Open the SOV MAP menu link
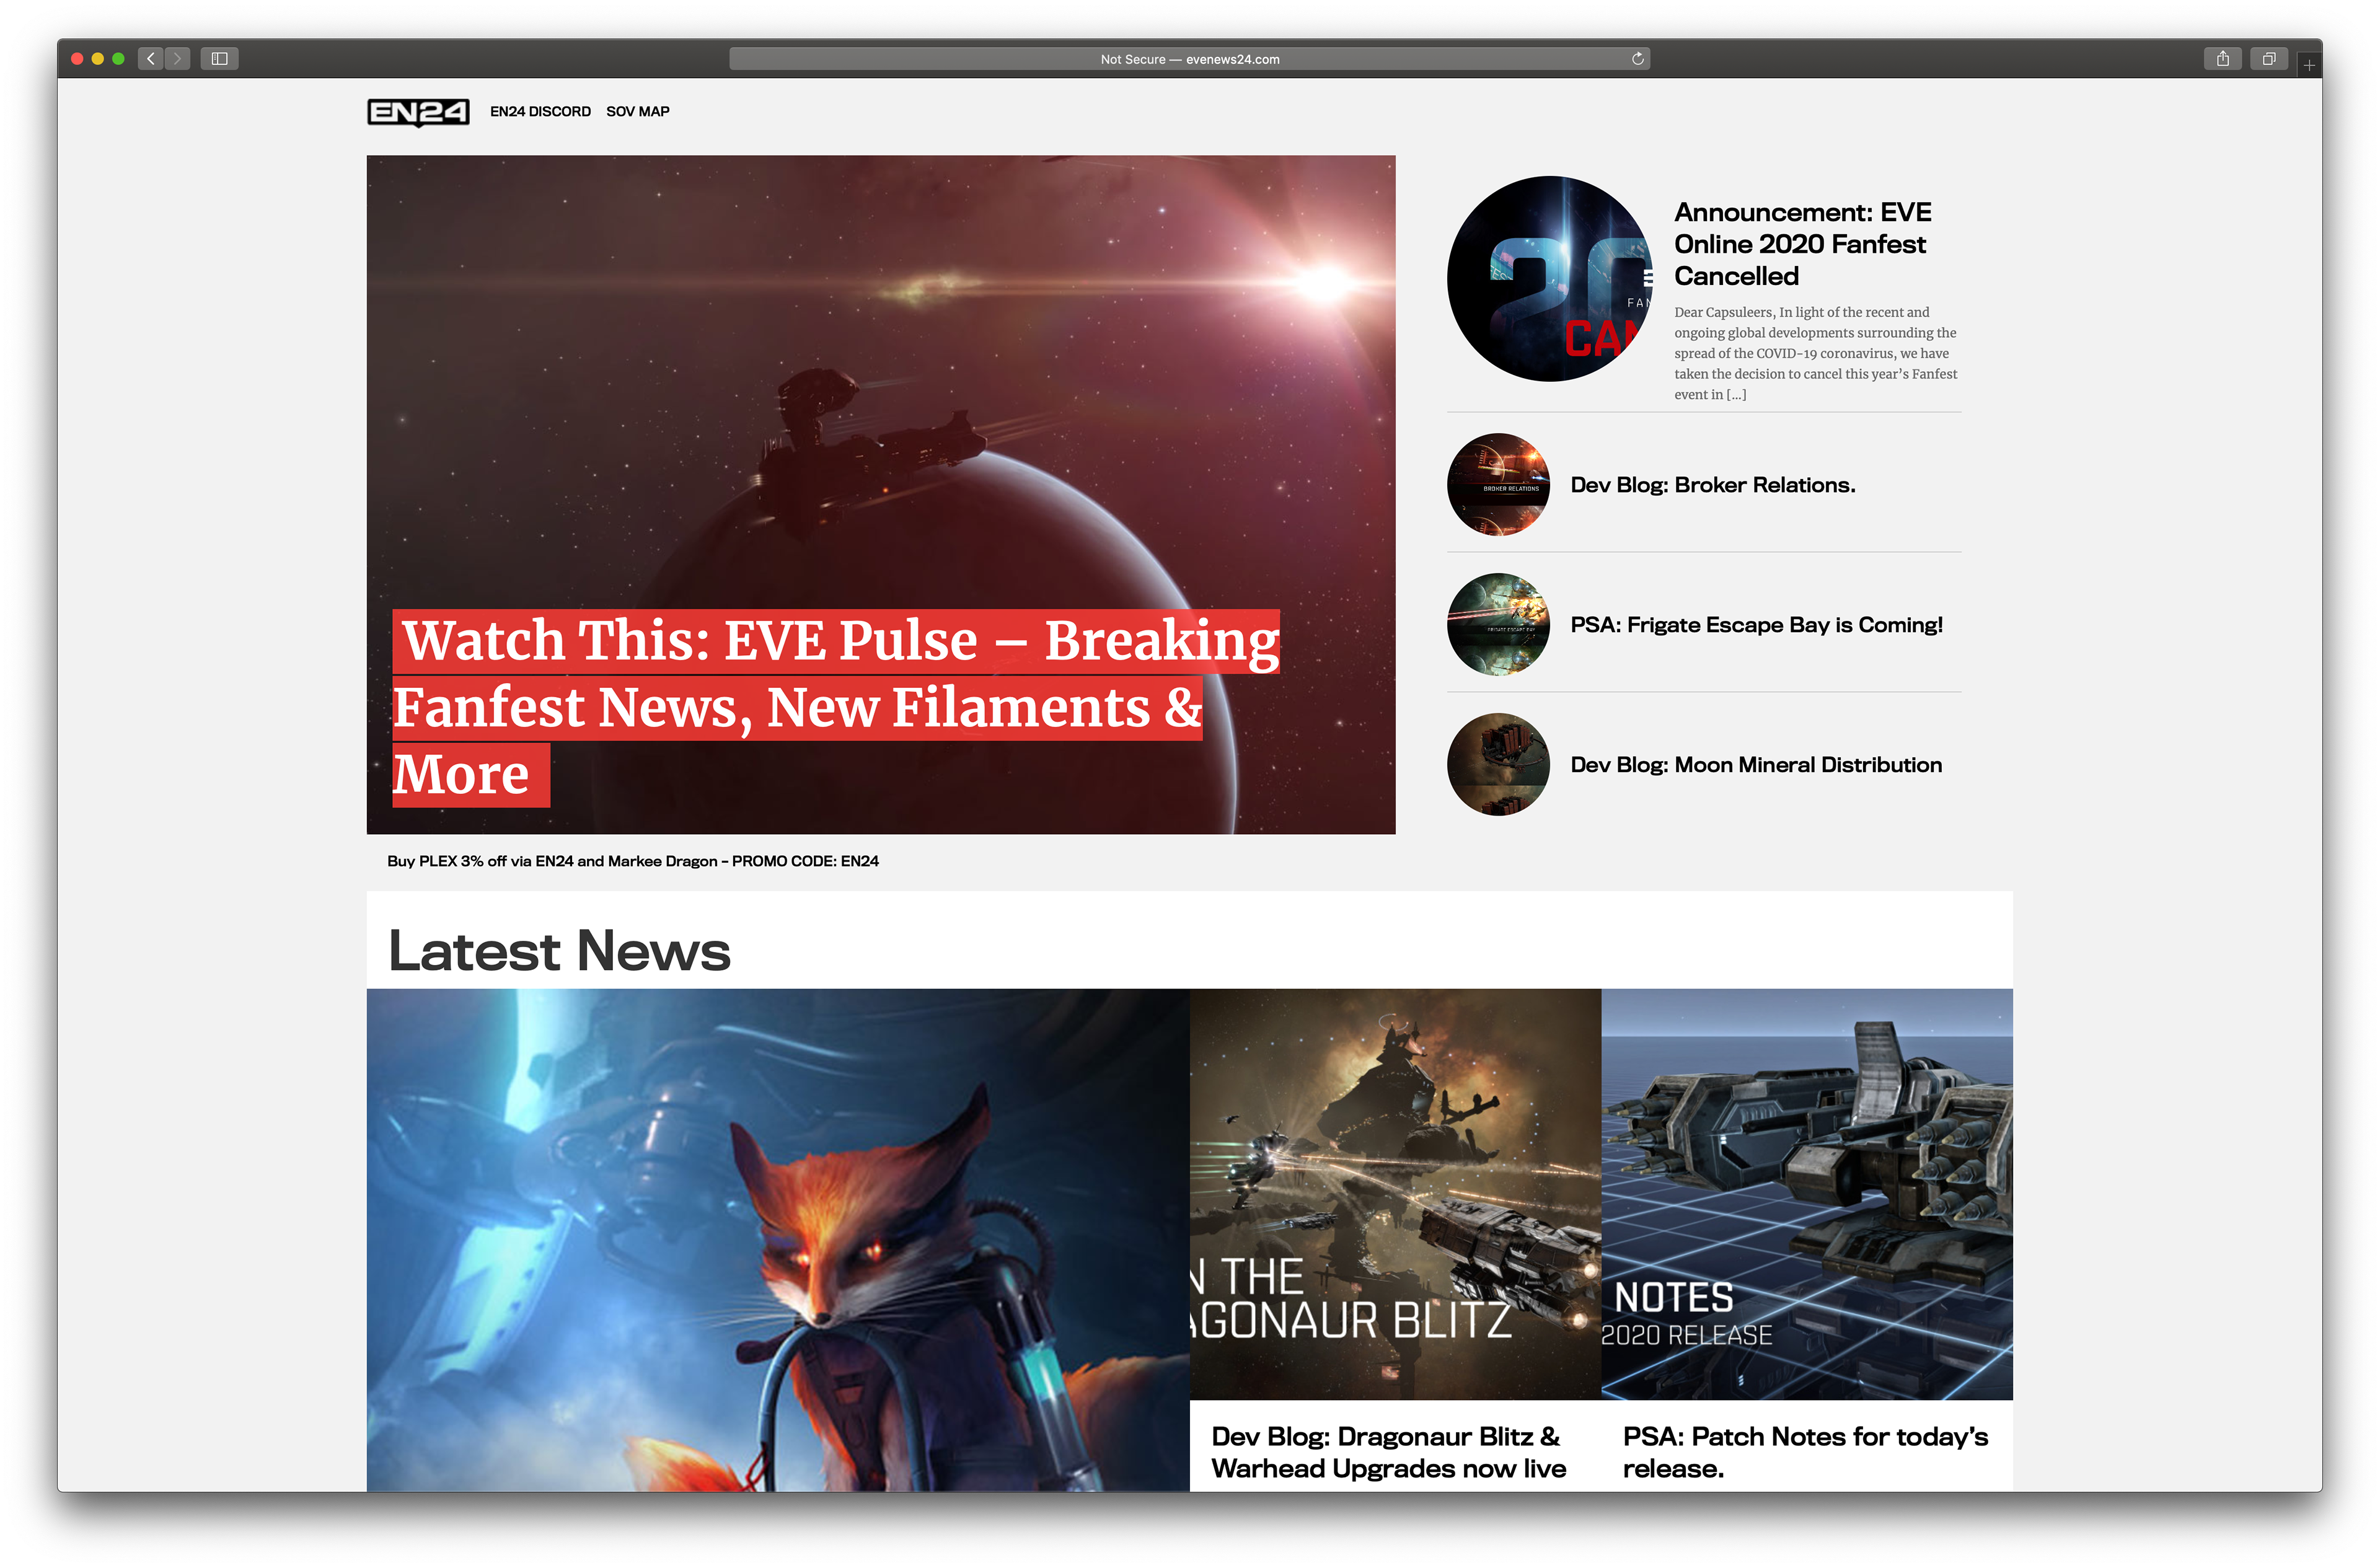This screenshot has width=2380, height=1568. (x=637, y=111)
